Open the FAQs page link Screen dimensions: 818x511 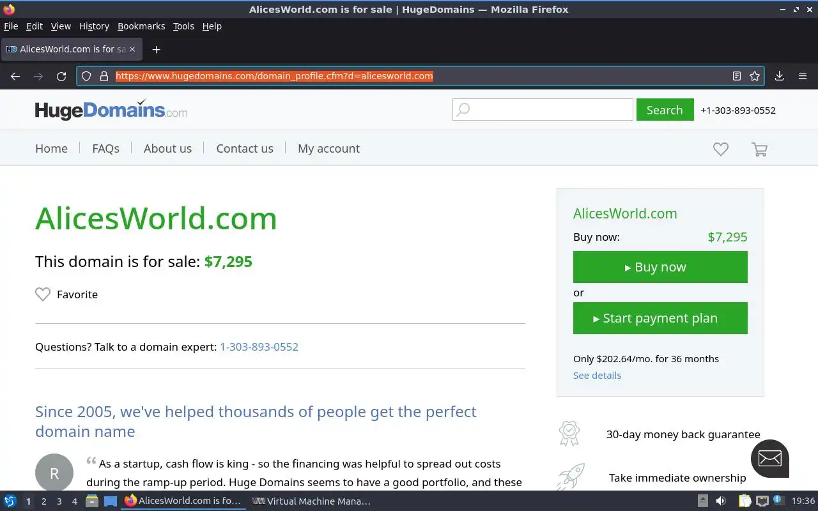105,148
